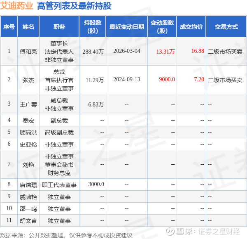Click the date 2024-09-13
Viewport: 247px width, 239px height.
click(127, 79)
